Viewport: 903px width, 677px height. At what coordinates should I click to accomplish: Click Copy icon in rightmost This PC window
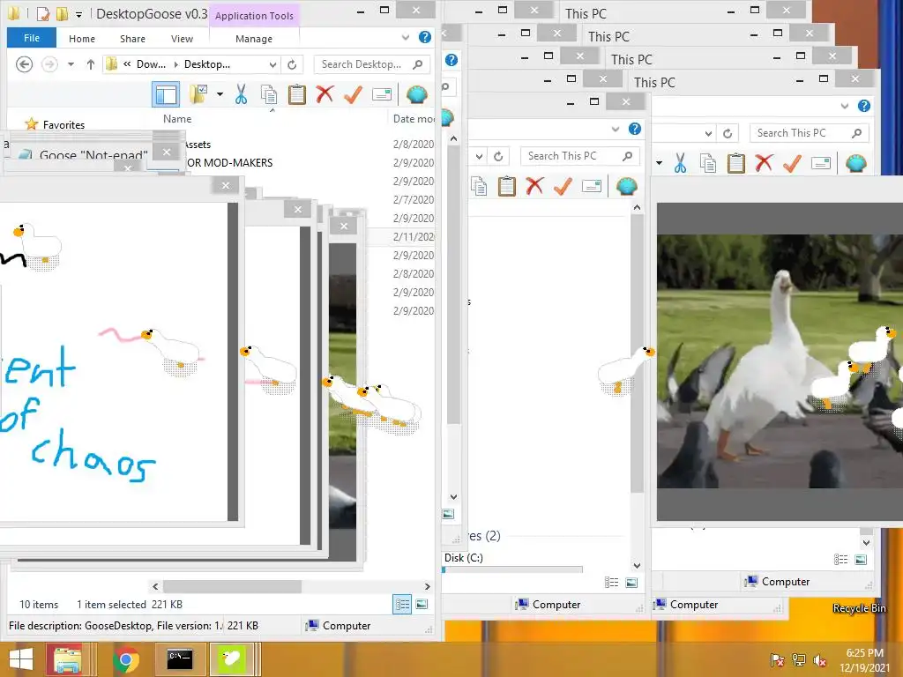click(708, 163)
